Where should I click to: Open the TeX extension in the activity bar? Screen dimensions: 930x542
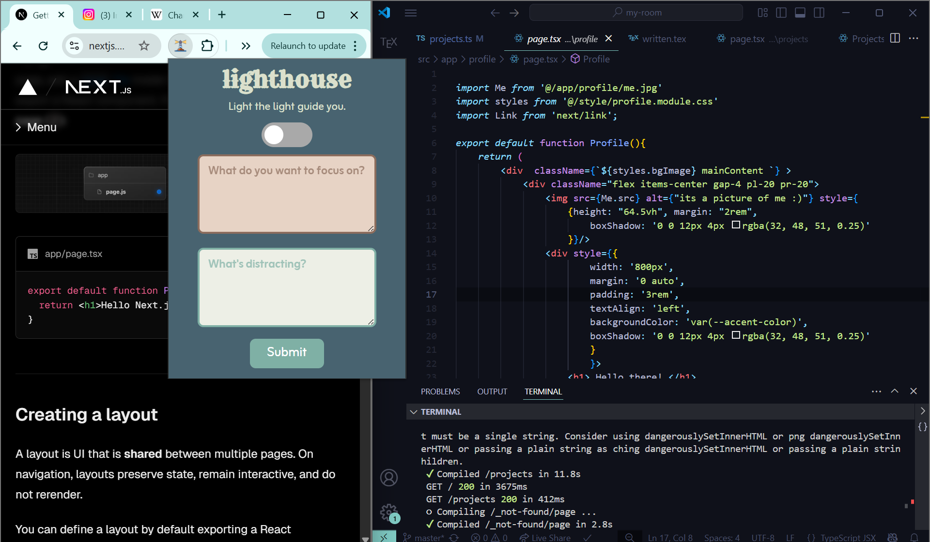388,43
